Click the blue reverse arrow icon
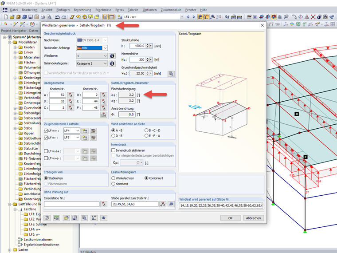This screenshot has height=253, width=337. [x=171, y=204]
